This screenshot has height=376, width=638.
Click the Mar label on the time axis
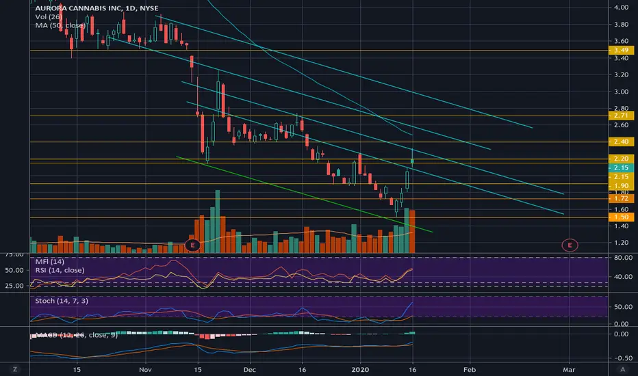(569, 369)
